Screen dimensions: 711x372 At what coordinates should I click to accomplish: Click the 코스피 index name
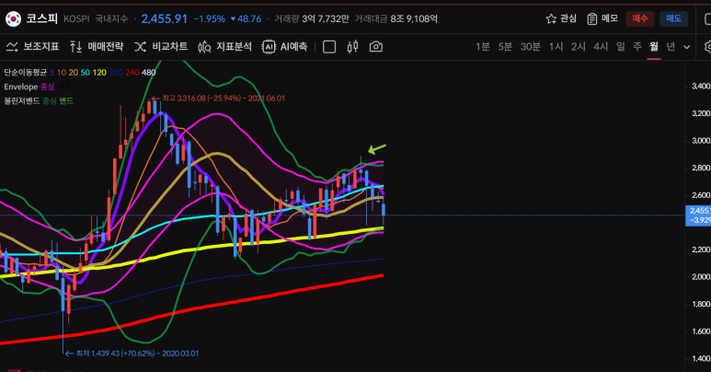41,18
